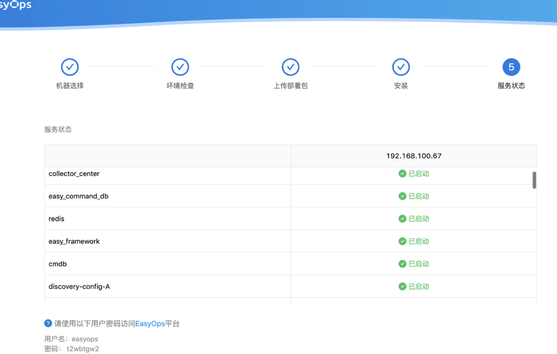Select the easy_command_db service name
This screenshot has height=354, width=557.
pos(79,197)
